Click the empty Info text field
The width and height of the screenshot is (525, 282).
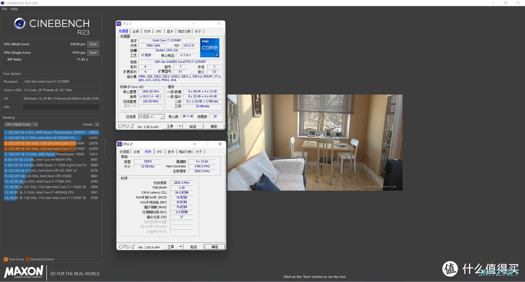point(61,107)
